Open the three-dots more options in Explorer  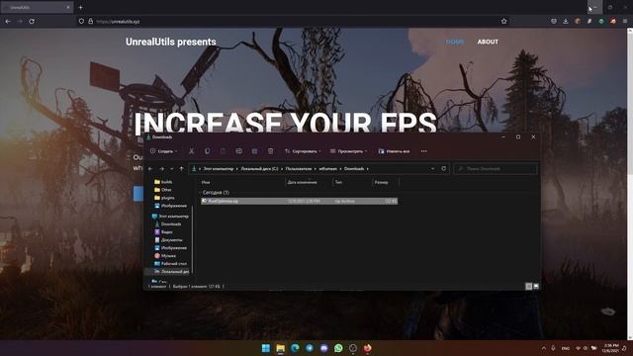(x=423, y=151)
